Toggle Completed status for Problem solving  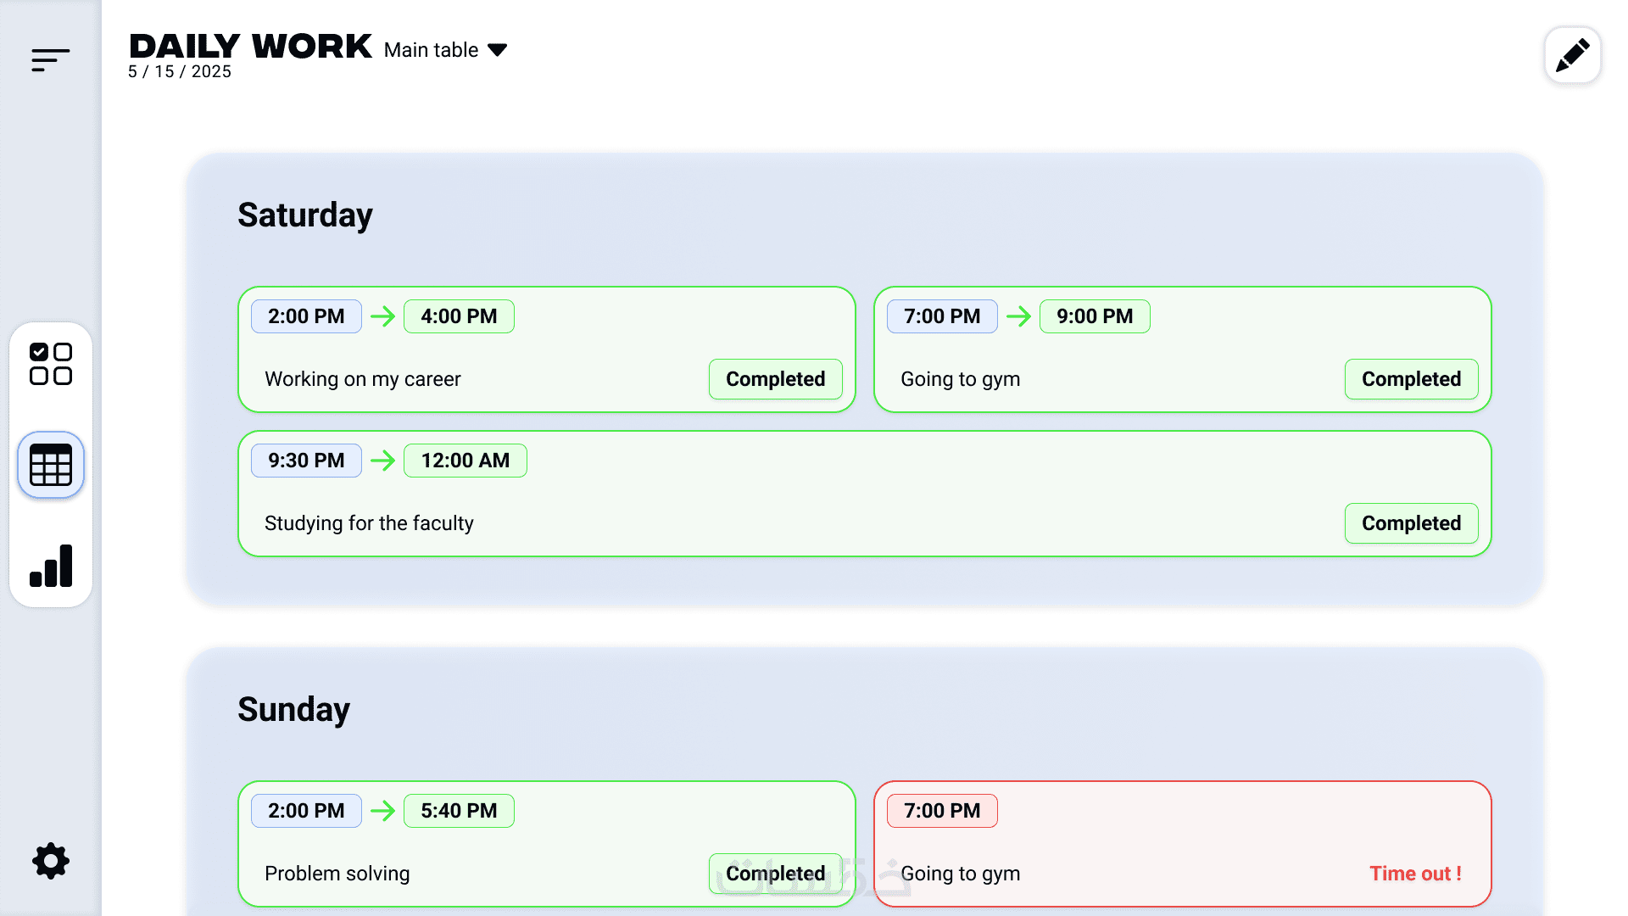(775, 874)
